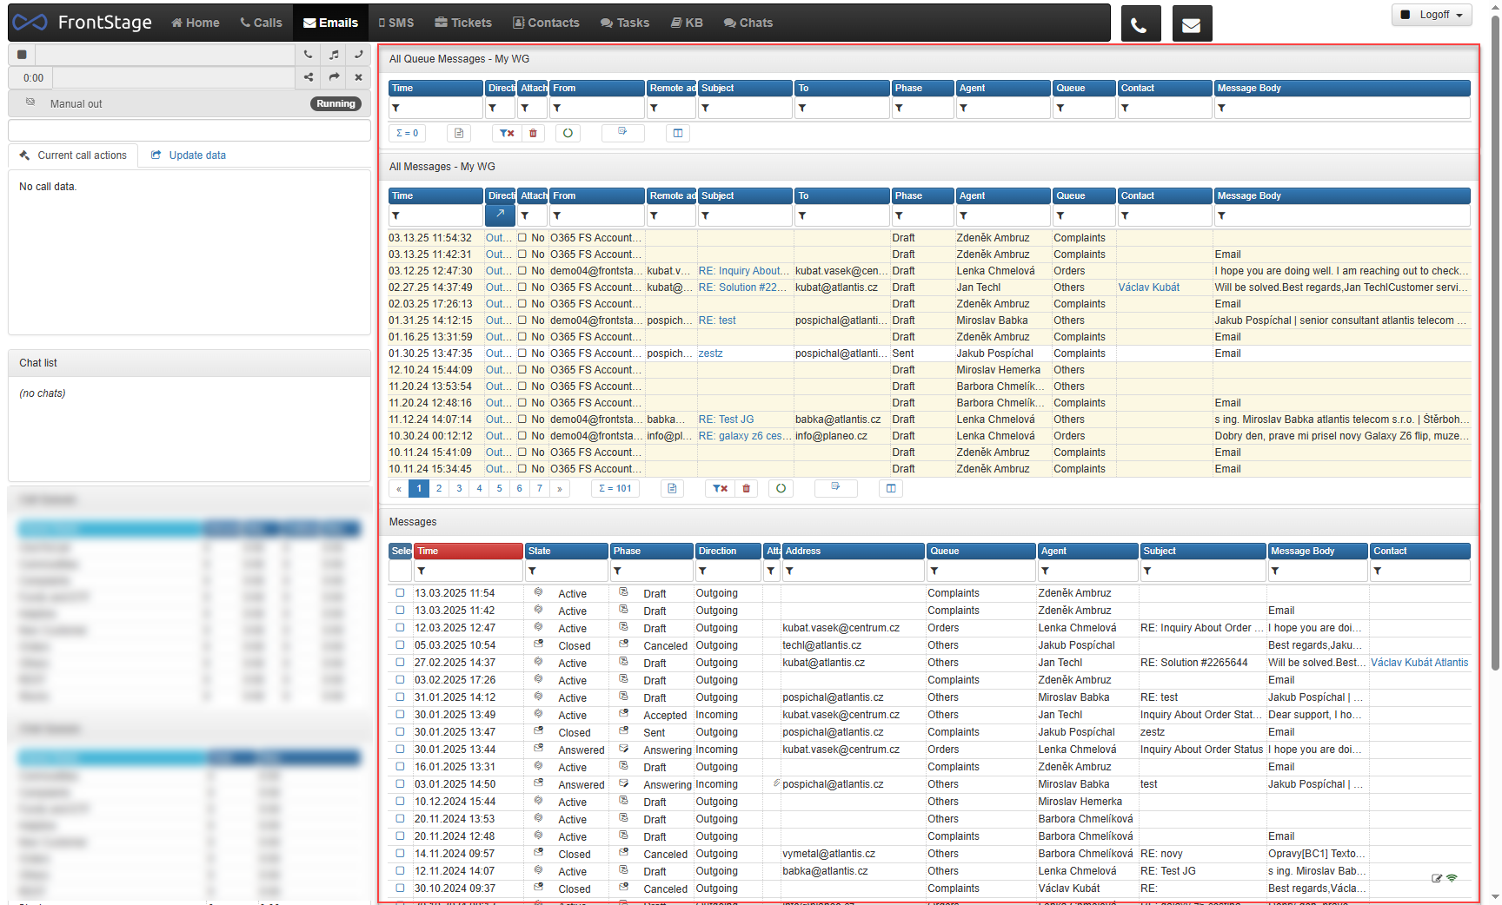This screenshot has width=1502, height=905.
Task: Check the box for the 05.03.2025 10:54 message
Action: click(x=400, y=645)
